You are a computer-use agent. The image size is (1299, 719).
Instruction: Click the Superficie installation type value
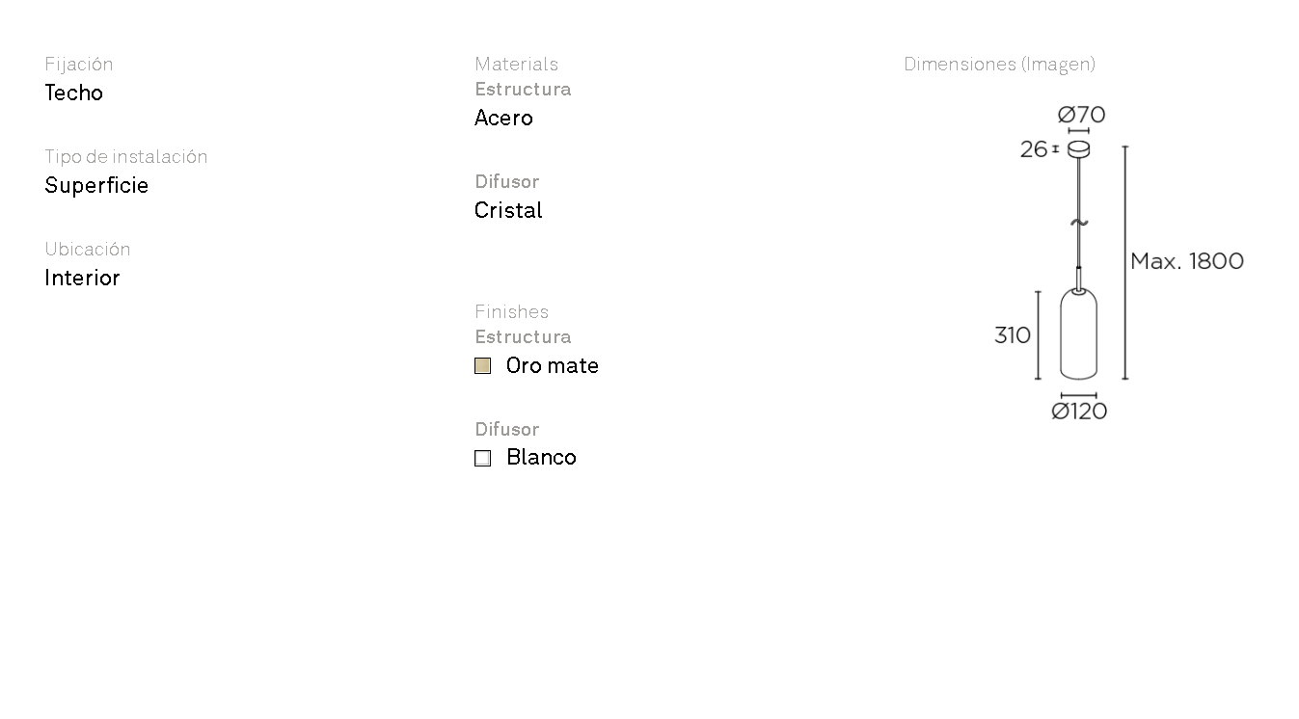tap(96, 186)
